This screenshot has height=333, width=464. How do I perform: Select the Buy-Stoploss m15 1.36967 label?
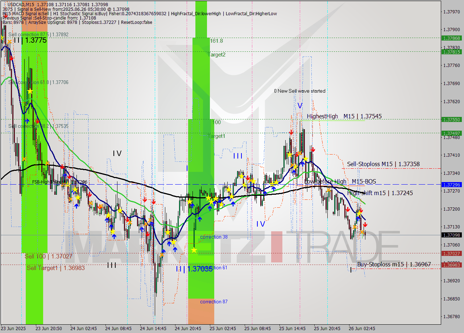point(394,265)
